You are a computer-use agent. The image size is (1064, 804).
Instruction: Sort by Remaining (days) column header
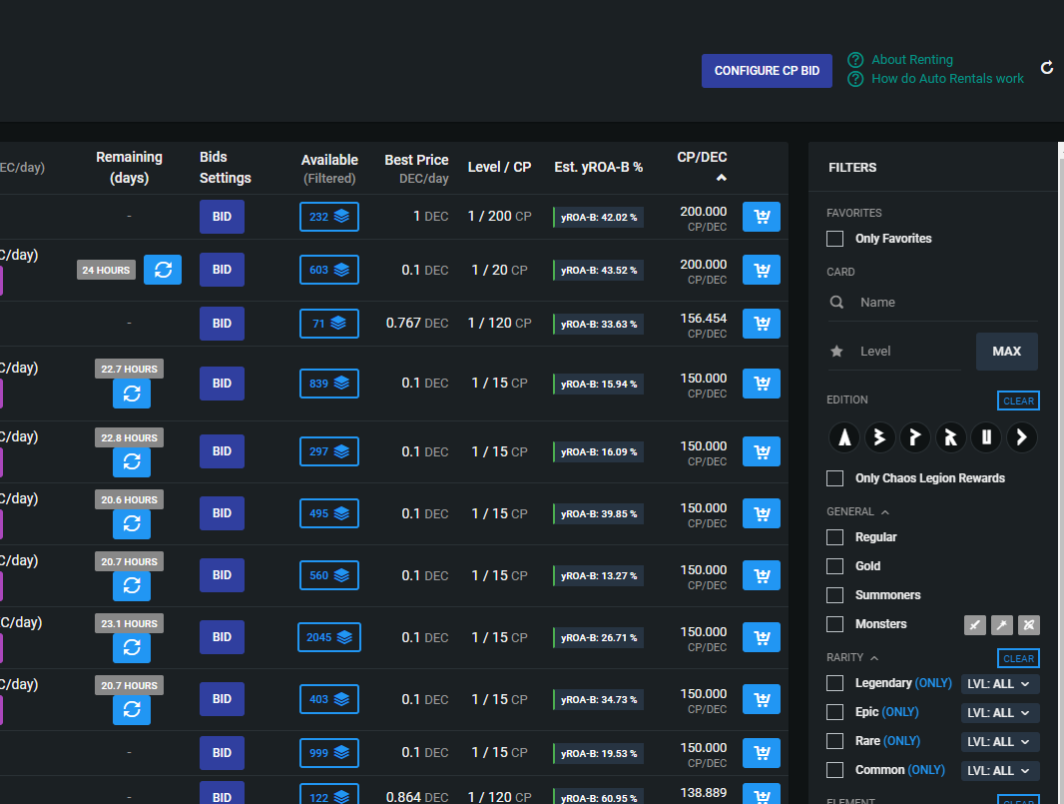pos(129,167)
